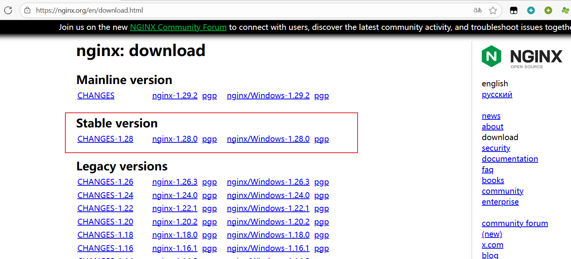Open the NGINX Community Forum banner link
Viewport: 571px width, 259px height.
click(x=178, y=27)
